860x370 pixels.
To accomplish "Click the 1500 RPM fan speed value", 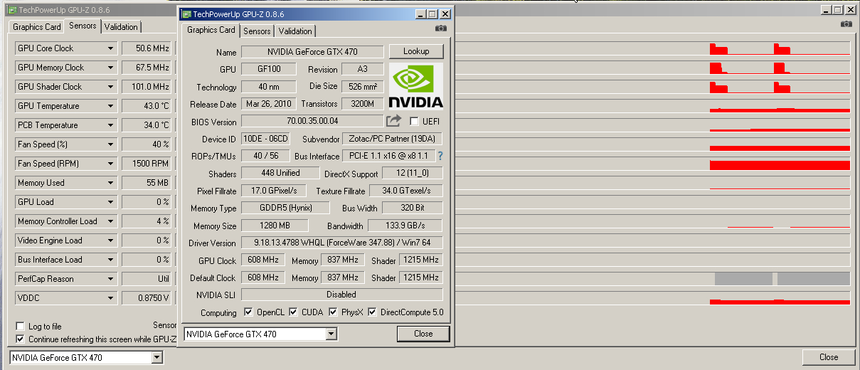I will click(147, 164).
